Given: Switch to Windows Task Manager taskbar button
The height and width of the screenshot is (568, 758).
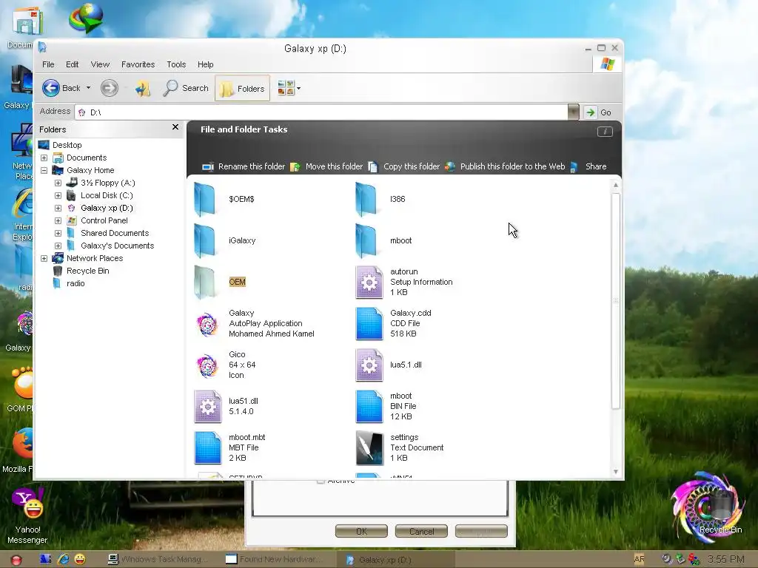Looking at the screenshot, I should pyautogui.click(x=158, y=559).
